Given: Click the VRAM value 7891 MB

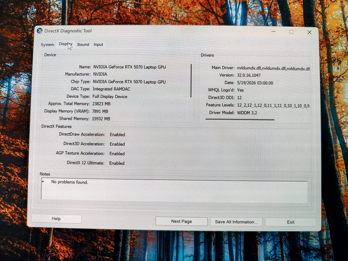Looking at the screenshot, I should point(100,111).
